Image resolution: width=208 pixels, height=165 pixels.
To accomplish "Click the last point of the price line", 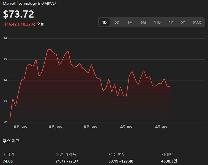I will 170,87.
